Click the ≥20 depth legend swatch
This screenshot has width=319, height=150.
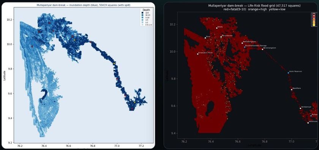(x=142, y=13)
